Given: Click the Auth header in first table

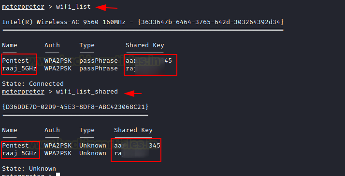Looking at the screenshot, I should pyautogui.click(x=52, y=45).
